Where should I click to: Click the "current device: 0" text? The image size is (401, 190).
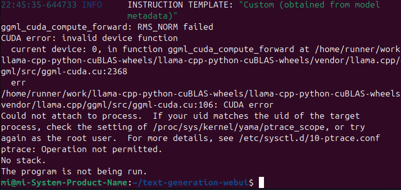(56, 50)
